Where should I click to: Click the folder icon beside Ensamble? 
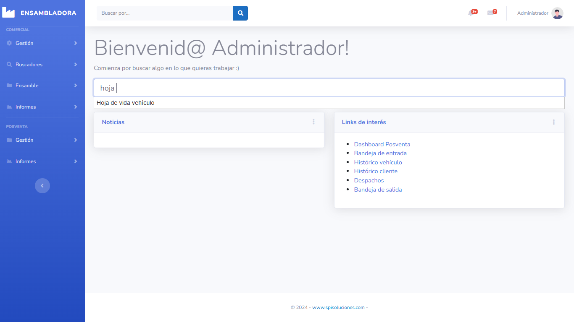(9, 86)
